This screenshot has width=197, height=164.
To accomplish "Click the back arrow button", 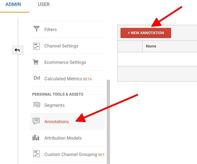I will (18, 50).
